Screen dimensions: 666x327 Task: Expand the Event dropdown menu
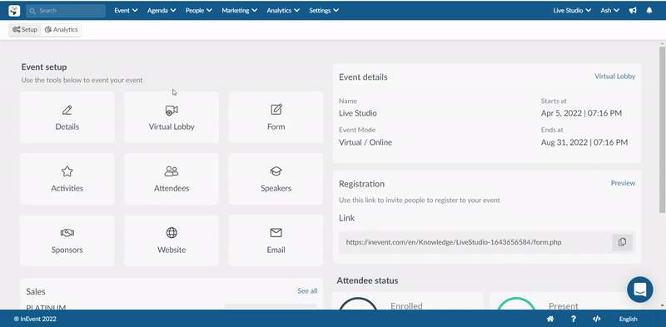tap(127, 11)
